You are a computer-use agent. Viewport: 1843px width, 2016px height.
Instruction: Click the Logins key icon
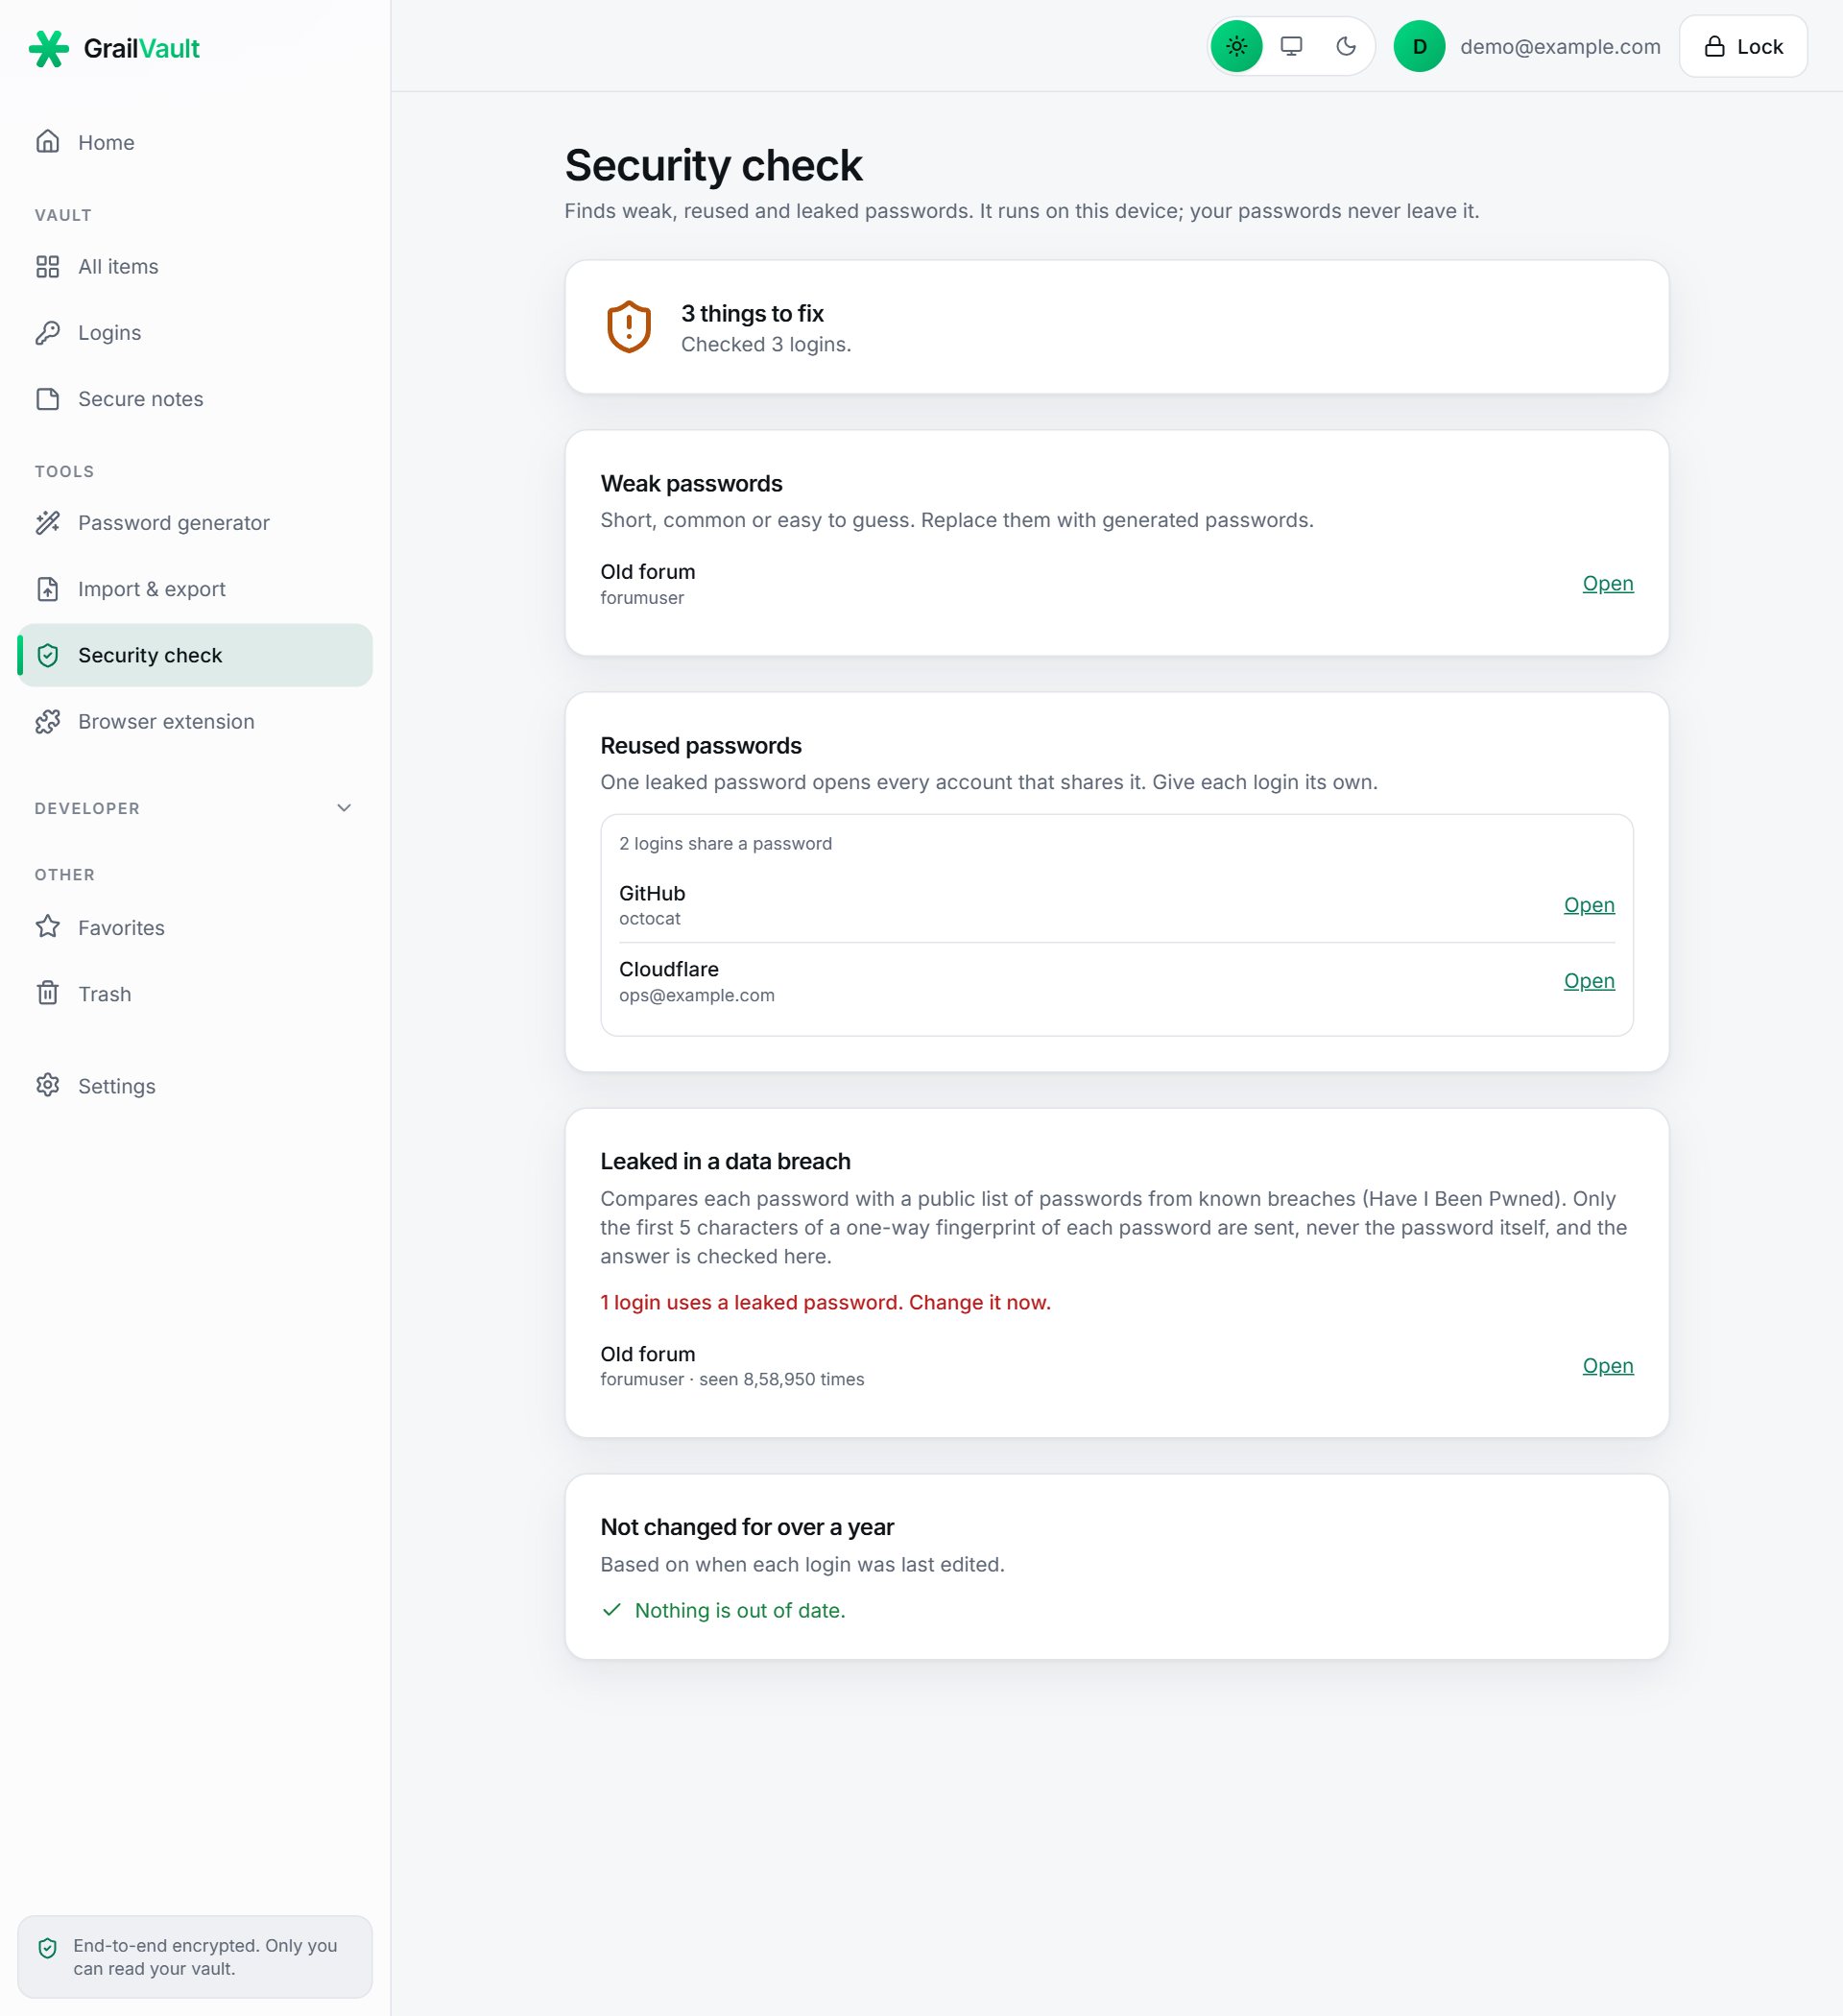click(x=47, y=332)
